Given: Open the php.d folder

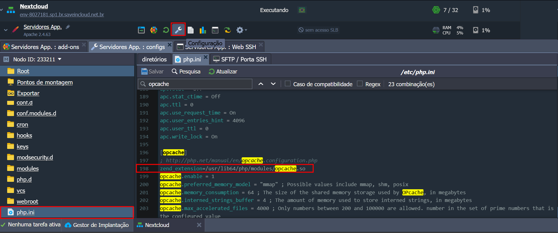Looking at the screenshot, I should click(x=24, y=179).
